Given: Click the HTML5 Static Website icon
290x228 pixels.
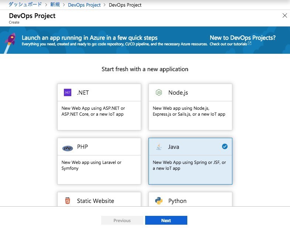Looking at the screenshot, I should 68,200.
